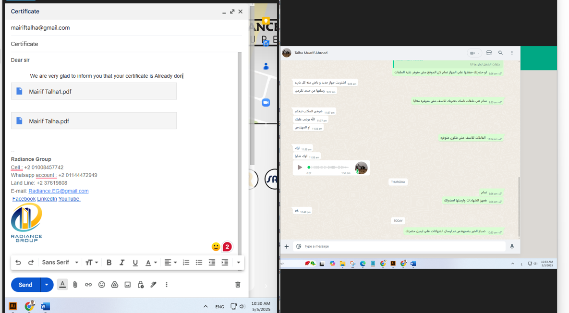The image size is (569, 313).
Task: Open the YouTube link in signature
Action: (x=69, y=199)
